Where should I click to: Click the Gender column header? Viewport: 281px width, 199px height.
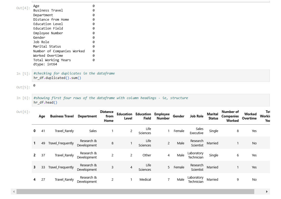pos(179,116)
